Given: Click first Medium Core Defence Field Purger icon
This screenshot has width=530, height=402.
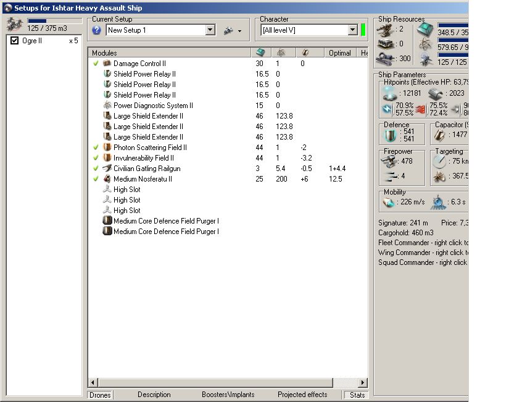Looking at the screenshot, I should tap(107, 220).
